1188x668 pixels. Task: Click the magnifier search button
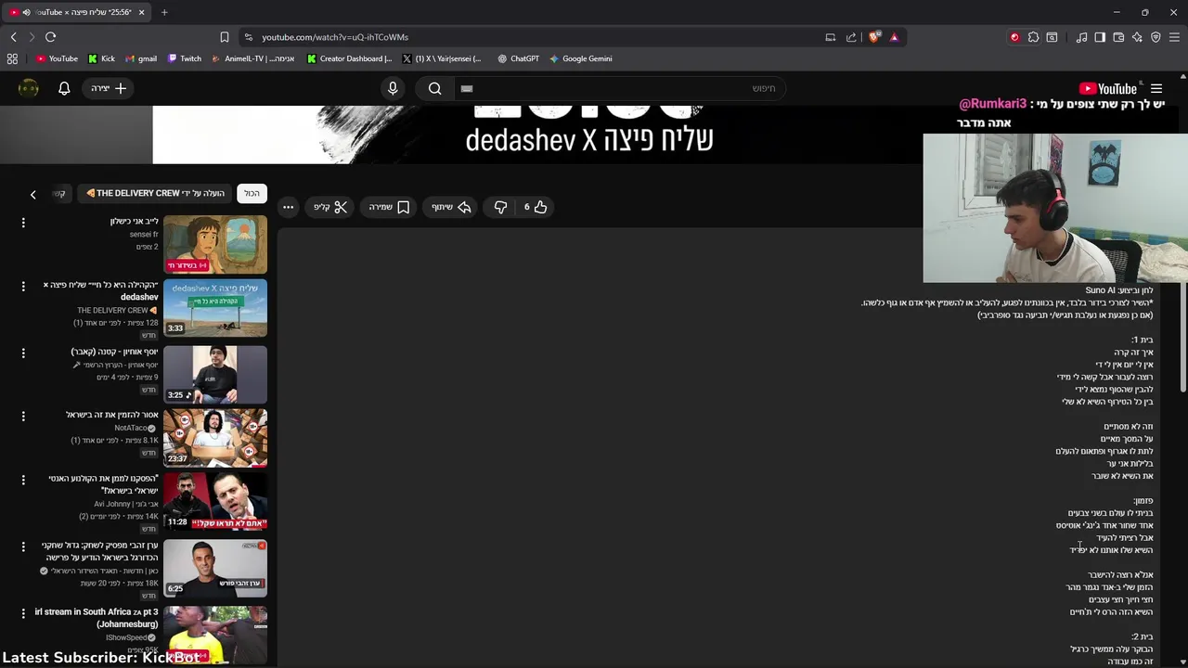434,88
